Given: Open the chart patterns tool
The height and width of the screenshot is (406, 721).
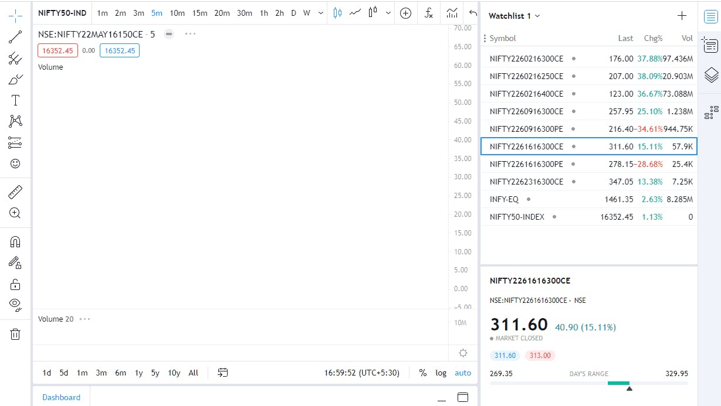Looking at the screenshot, I should [x=15, y=121].
